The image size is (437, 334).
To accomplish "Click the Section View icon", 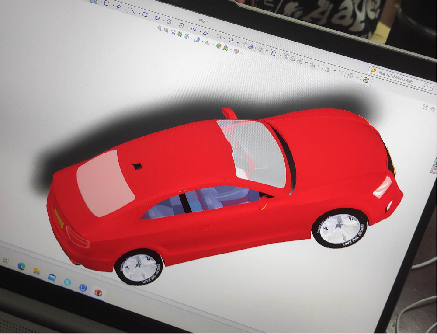I will (x=180, y=35).
